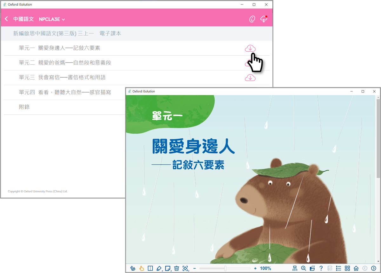Open the hierarchy structure tree icon
This screenshot has width=381, height=273.
pyautogui.click(x=295, y=268)
